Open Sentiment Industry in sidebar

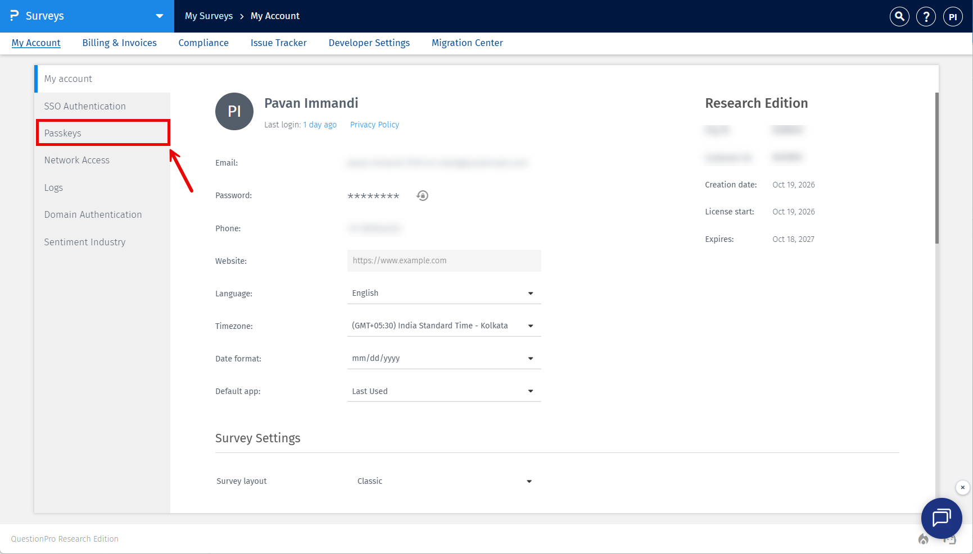[x=102, y=242]
